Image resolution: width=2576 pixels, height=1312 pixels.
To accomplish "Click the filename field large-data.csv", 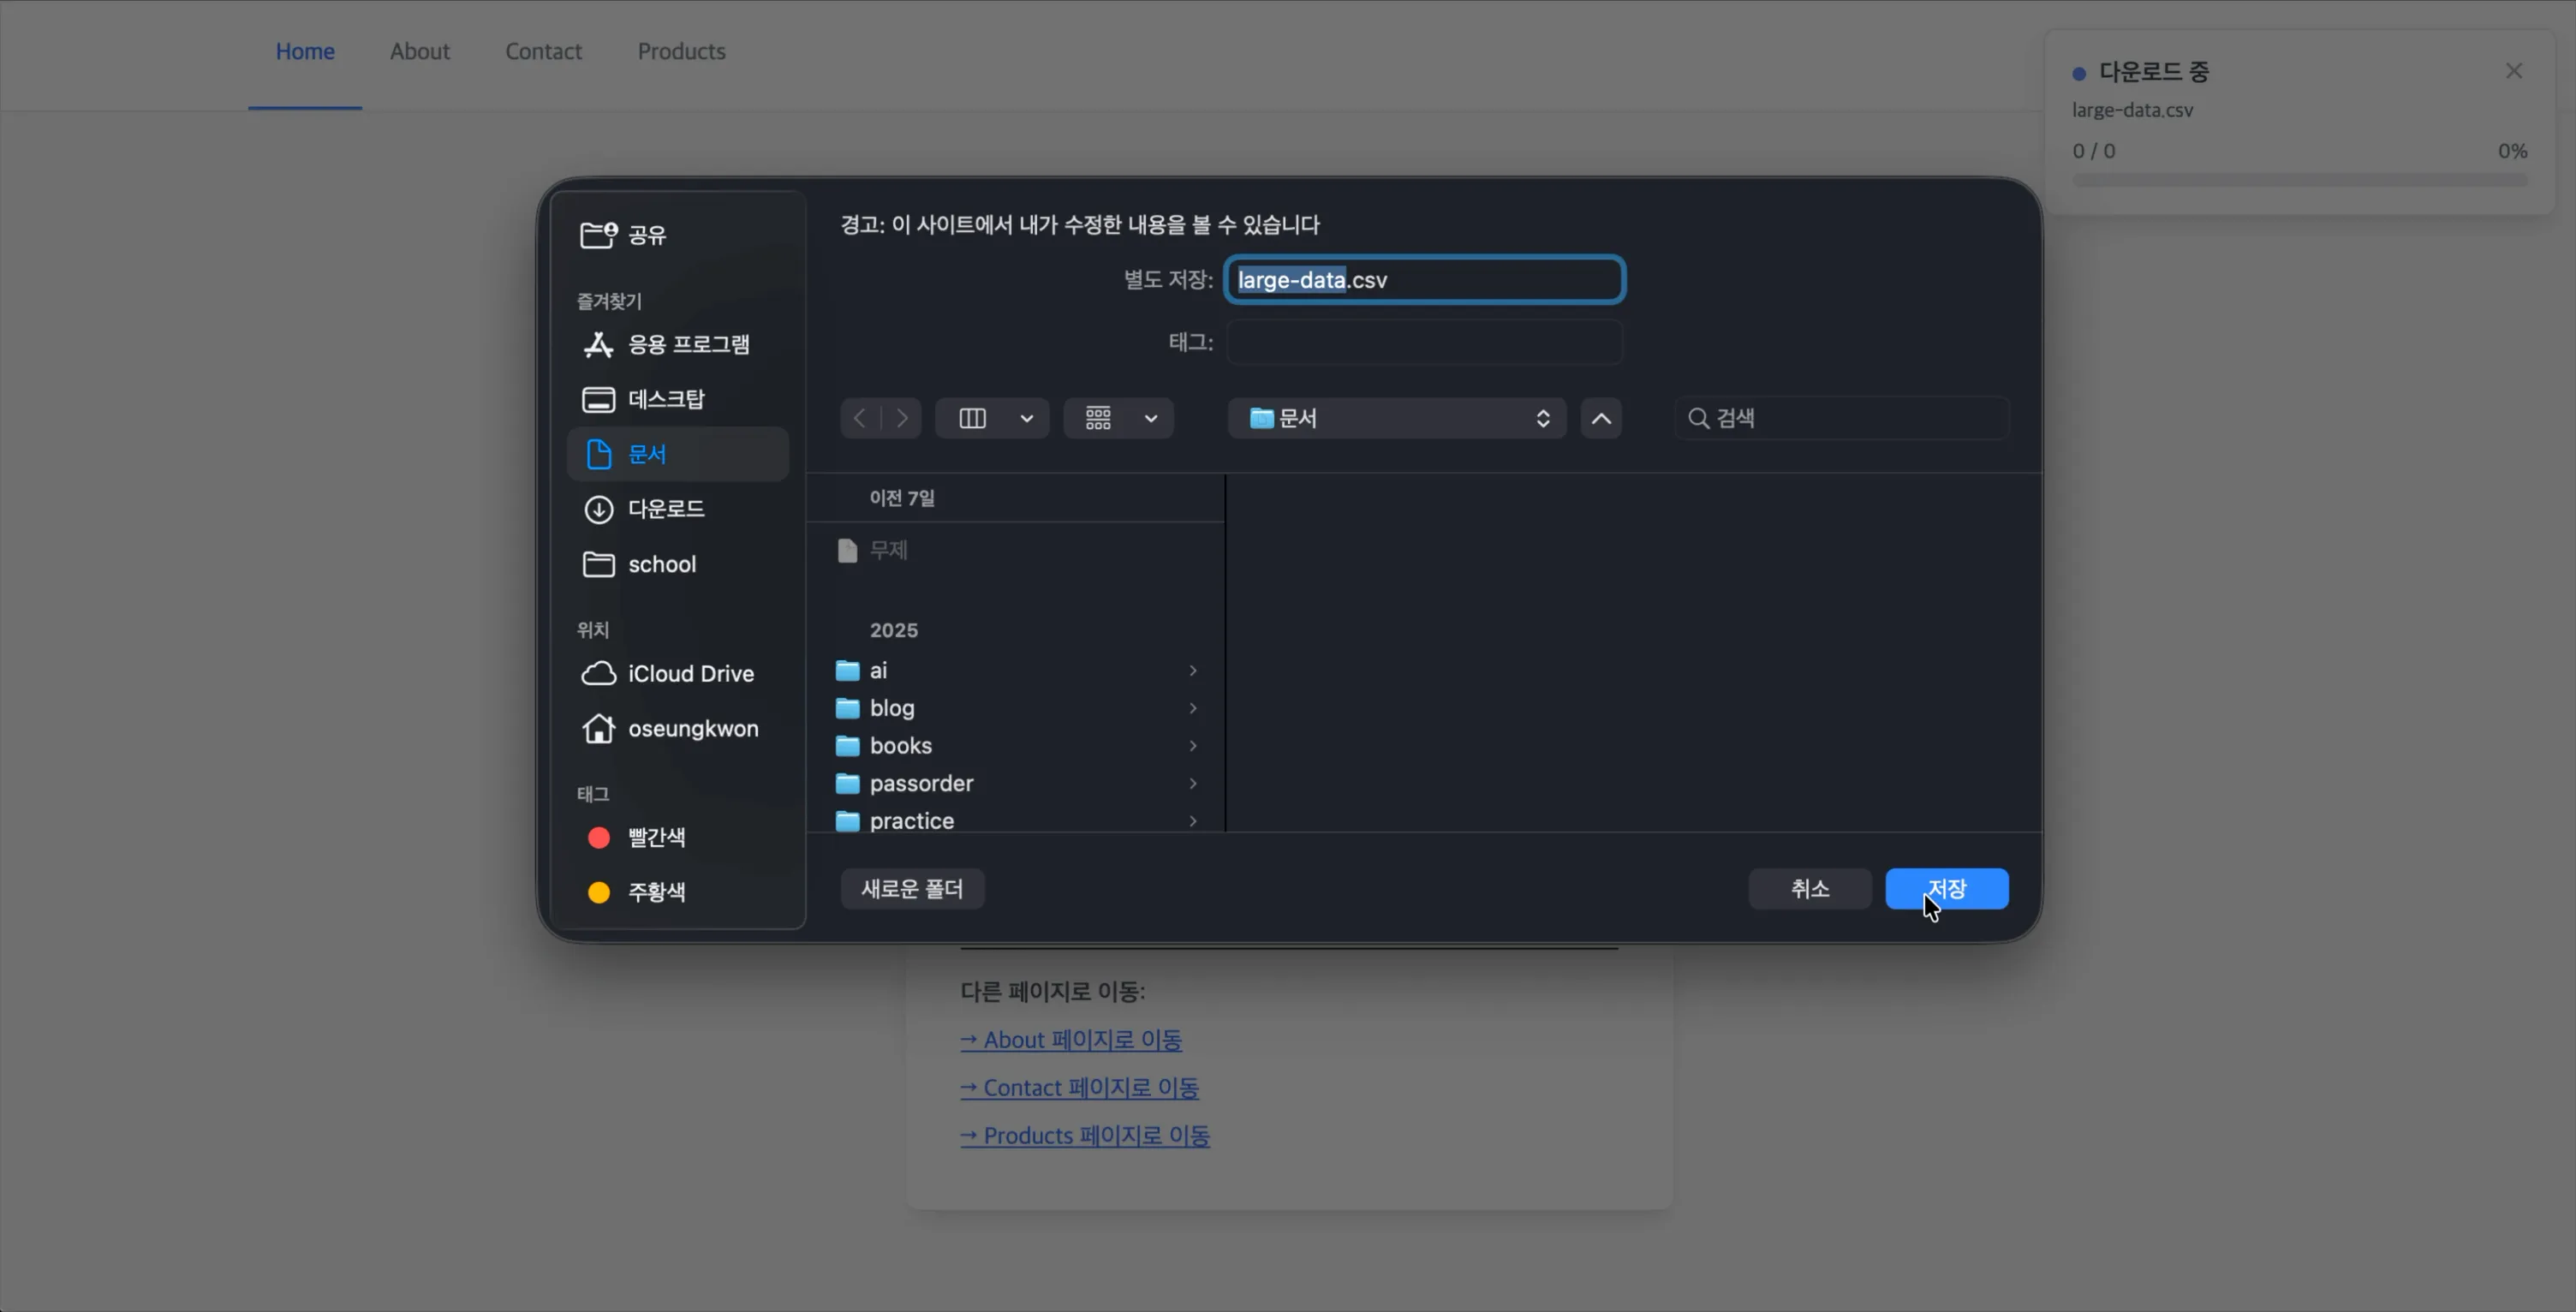I will pos(1425,280).
